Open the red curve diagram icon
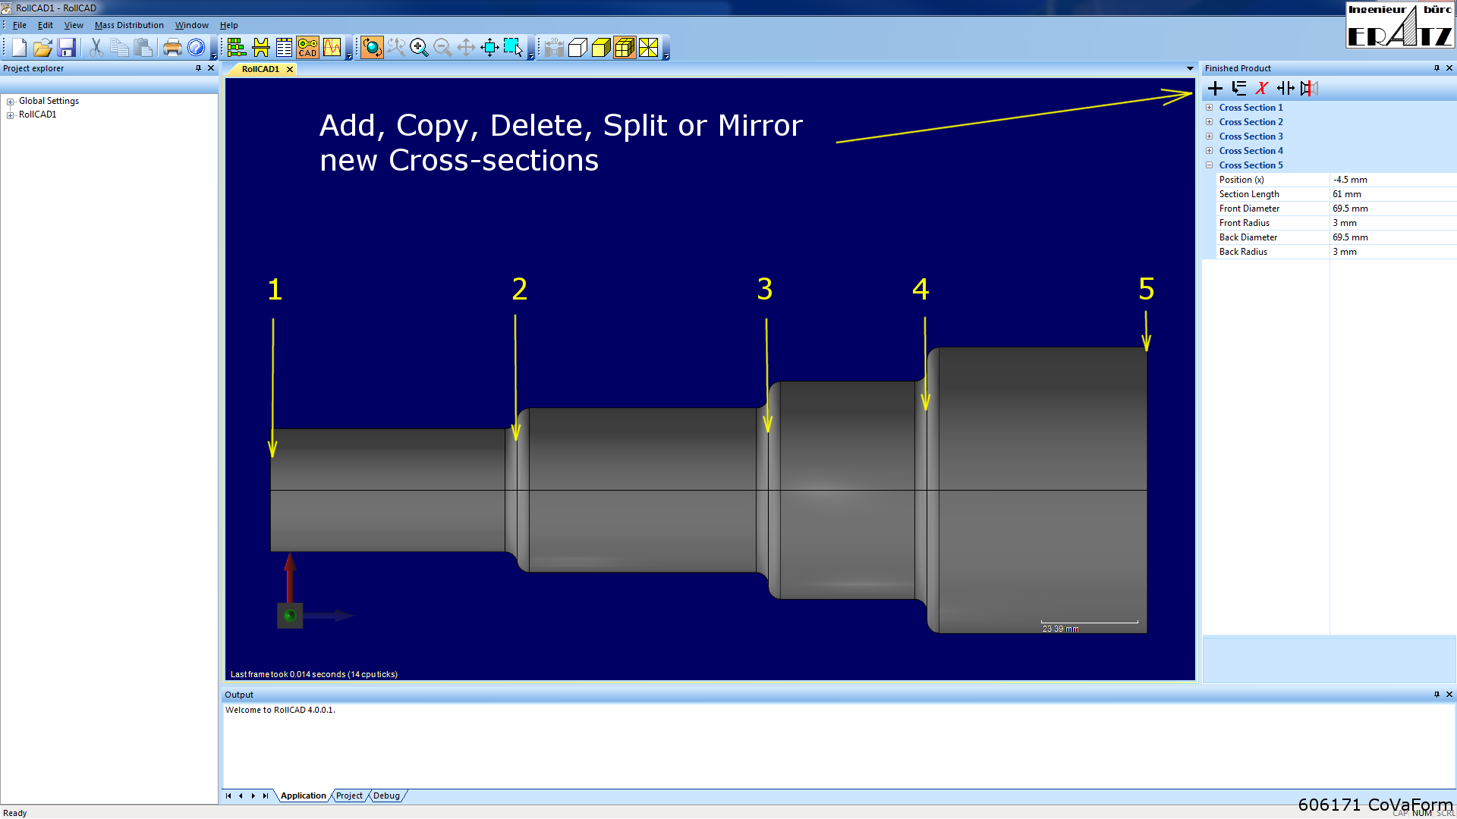This screenshot has width=1457, height=819. [332, 48]
